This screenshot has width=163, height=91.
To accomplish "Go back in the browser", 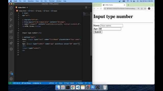I will pyautogui.click(x=94, y=9).
